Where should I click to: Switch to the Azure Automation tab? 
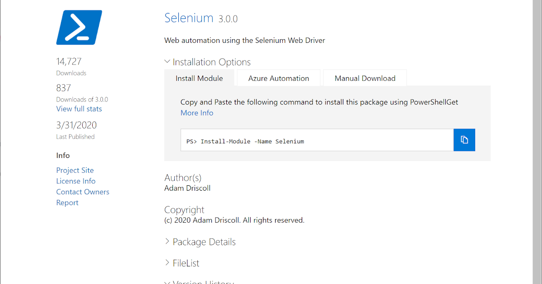279,78
